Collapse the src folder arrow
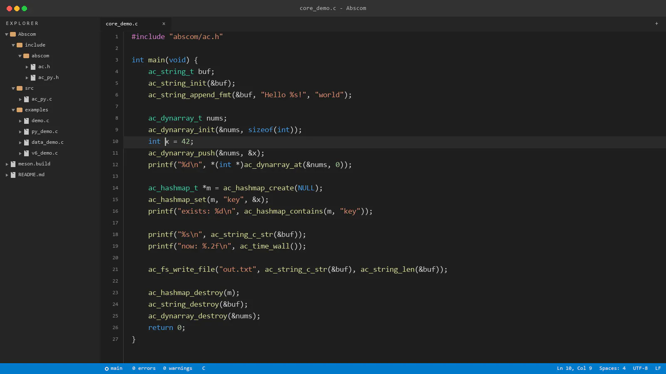 pyautogui.click(x=13, y=88)
